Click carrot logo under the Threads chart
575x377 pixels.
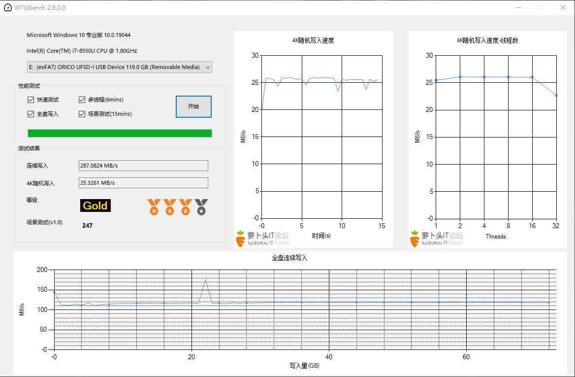point(415,239)
